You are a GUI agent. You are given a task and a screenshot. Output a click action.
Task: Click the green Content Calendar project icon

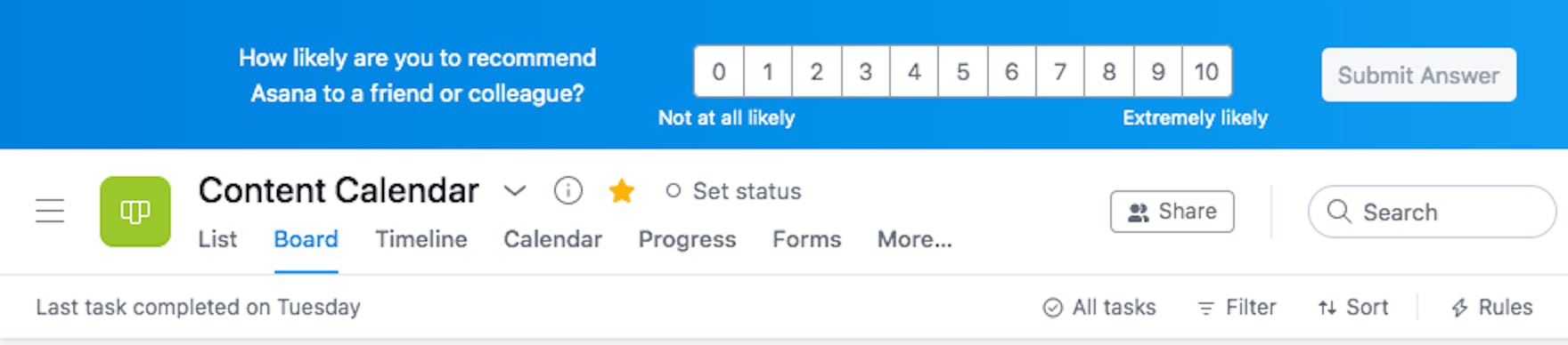click(135, 212)
